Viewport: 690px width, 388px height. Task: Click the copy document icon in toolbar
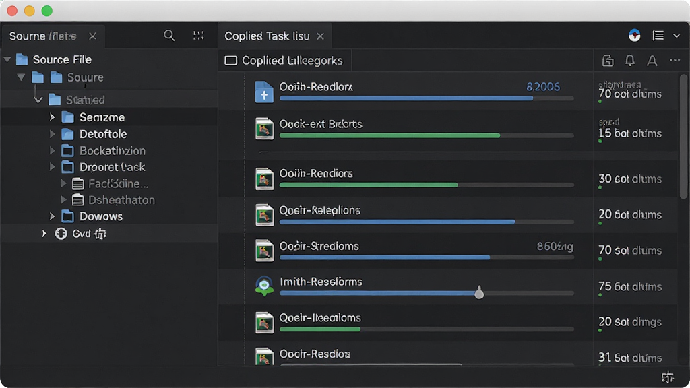pos(608,61)
